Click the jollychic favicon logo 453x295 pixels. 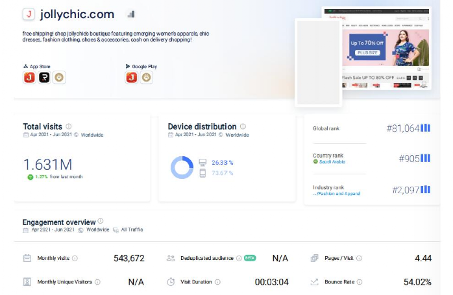click(29, 14)
